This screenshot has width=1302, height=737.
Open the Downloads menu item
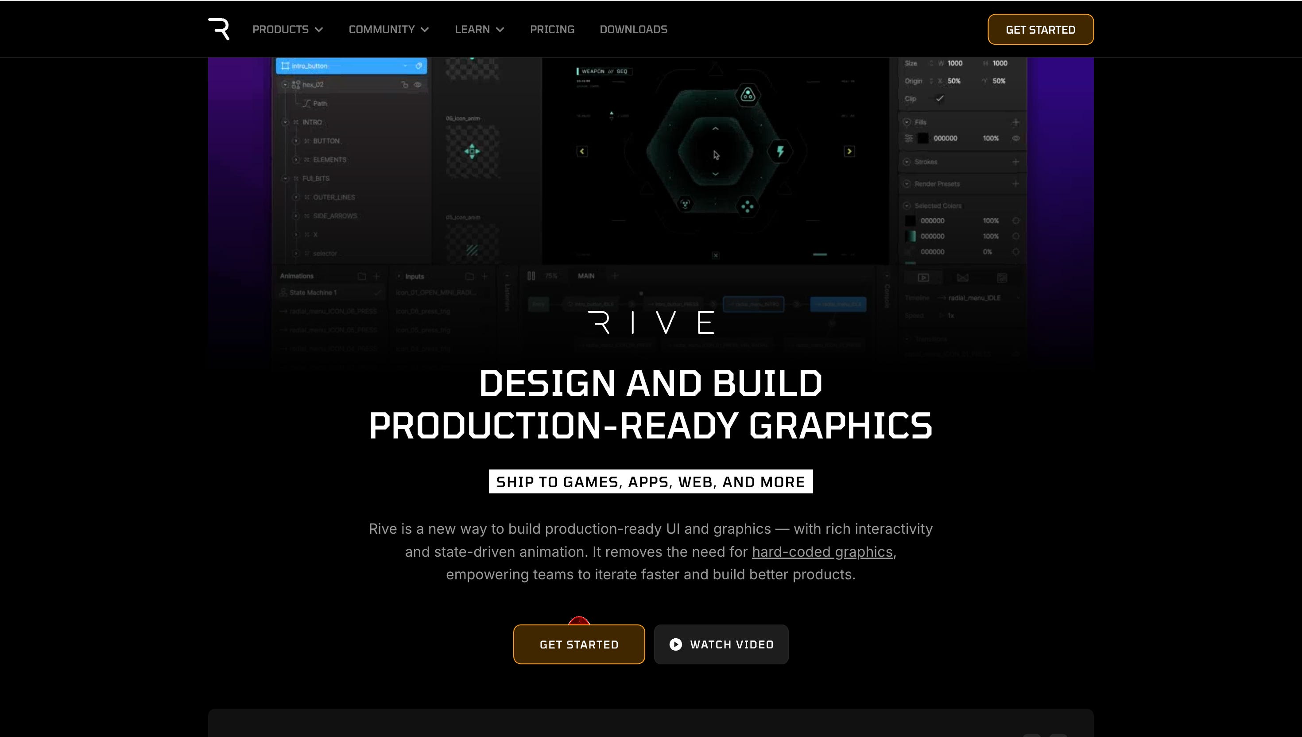633,29
